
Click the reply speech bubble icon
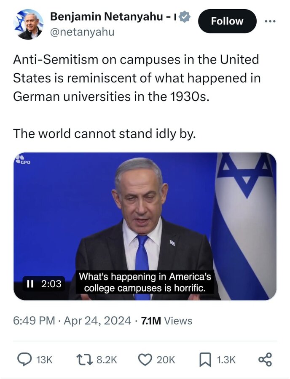click(x=25, y=360)
